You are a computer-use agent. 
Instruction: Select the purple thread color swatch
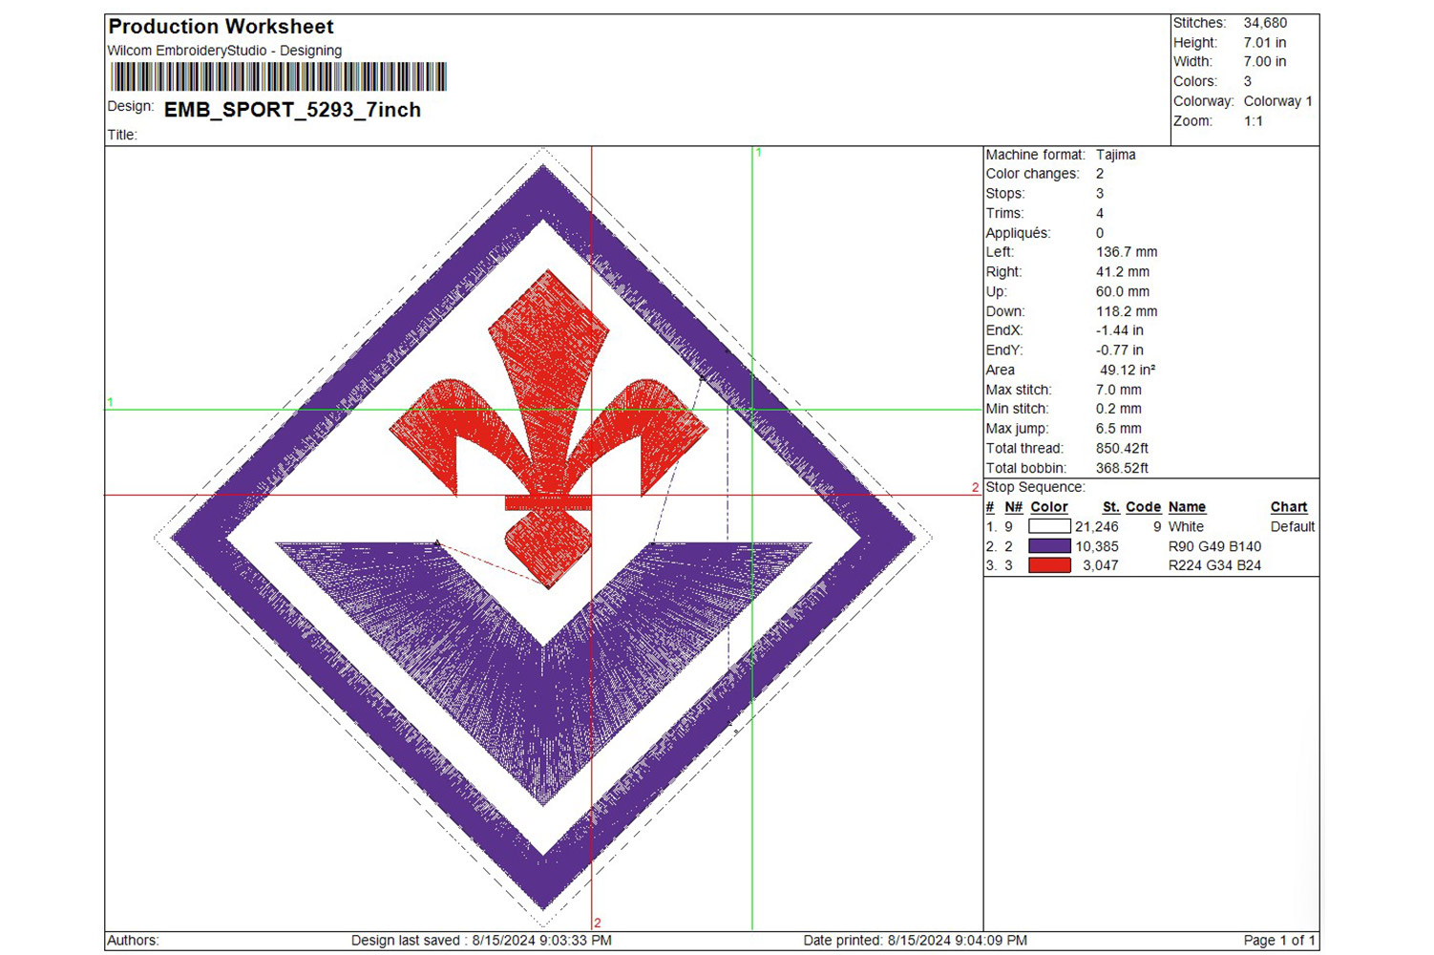tap(1048, 546)
